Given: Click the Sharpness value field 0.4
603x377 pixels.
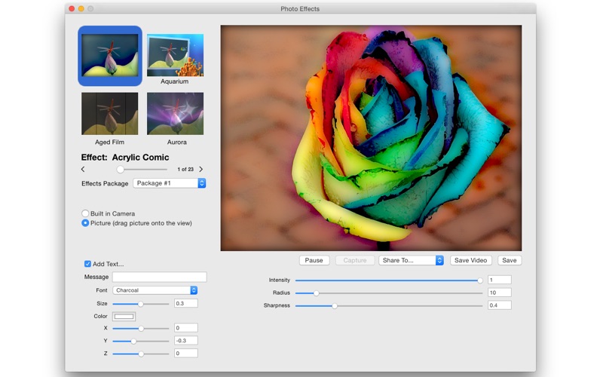Looking at the screenshot, I should click(500, 305).
